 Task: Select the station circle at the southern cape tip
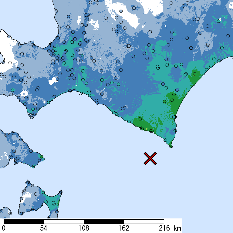[171, 147]
